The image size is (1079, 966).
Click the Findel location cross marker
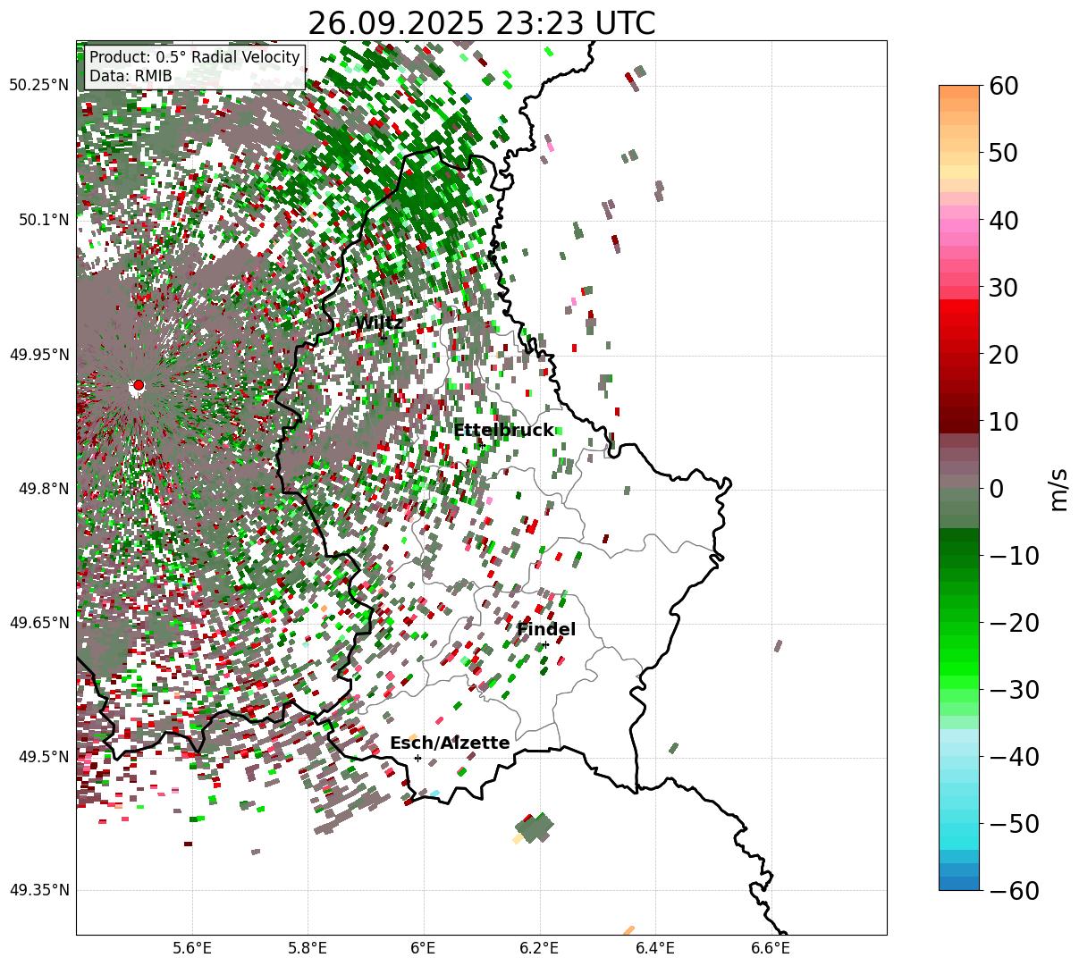pyautogui.click(x=545, y=645)
